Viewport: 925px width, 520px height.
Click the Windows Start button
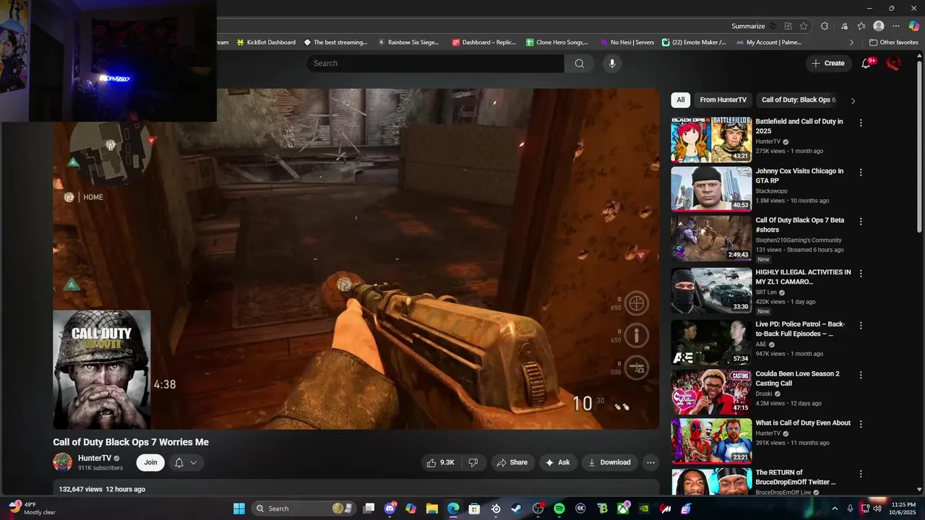[238, 508]
